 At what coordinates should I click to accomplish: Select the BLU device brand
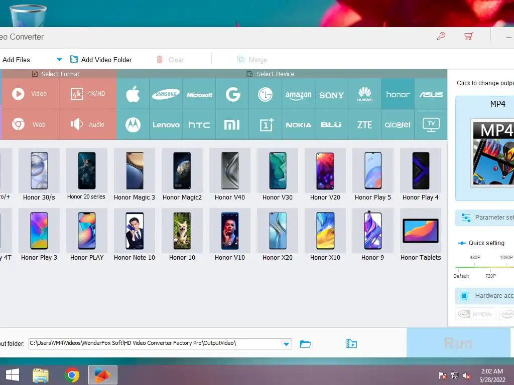[x=331, y=125]
